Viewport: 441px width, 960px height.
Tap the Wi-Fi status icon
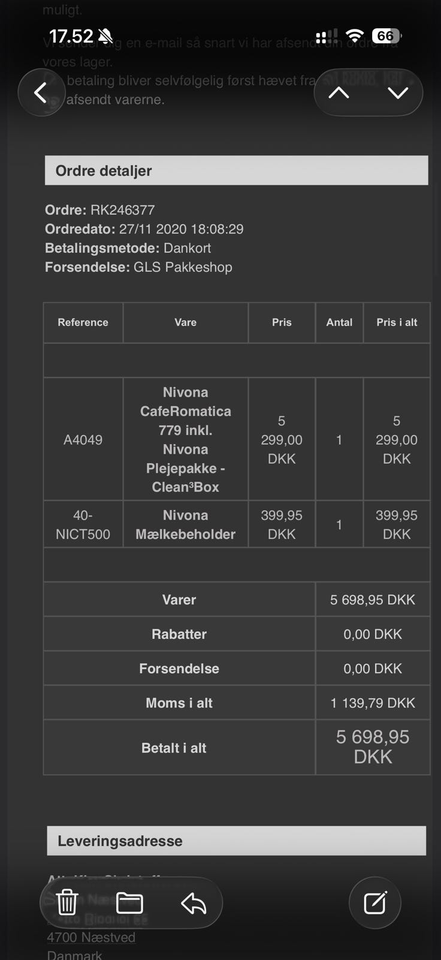[355, 36]
